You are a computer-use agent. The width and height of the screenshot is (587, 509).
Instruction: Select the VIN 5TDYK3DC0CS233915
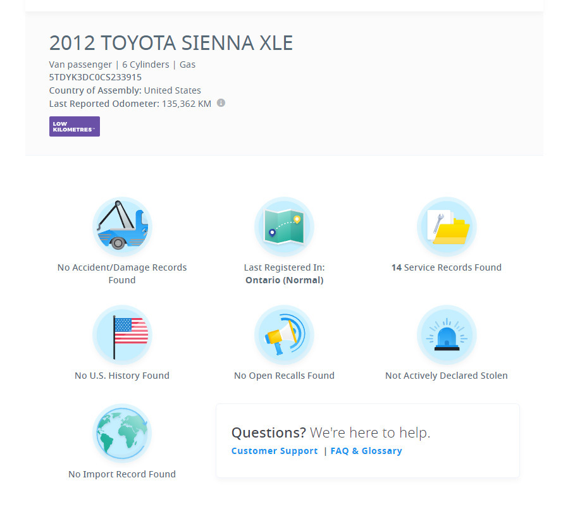(x=96, y=77)
